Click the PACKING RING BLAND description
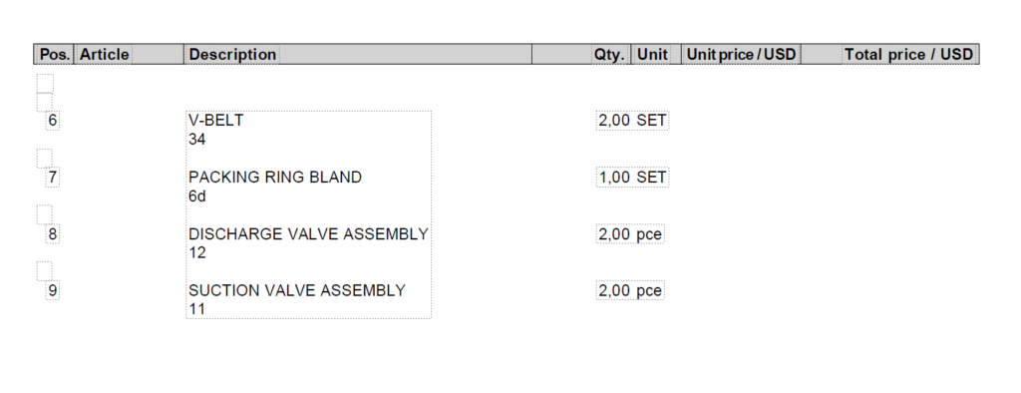 (x=275, y=178)
